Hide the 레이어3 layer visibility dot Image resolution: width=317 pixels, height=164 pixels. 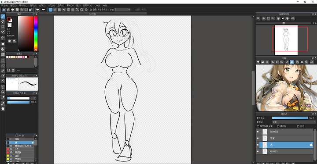click(258, 132)
